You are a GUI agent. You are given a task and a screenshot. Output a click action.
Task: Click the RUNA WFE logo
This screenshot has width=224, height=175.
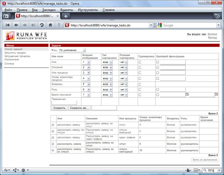[x=27, y=36]
